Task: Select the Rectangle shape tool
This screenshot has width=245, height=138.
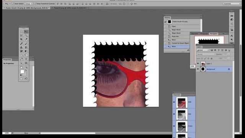Action: (x=26, y=63)
